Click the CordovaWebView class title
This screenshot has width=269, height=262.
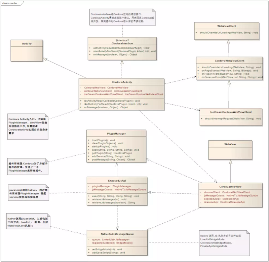tap(230, 187)
